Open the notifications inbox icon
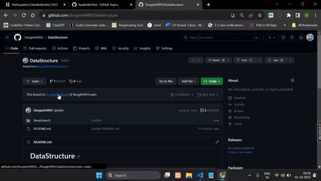 301,37
